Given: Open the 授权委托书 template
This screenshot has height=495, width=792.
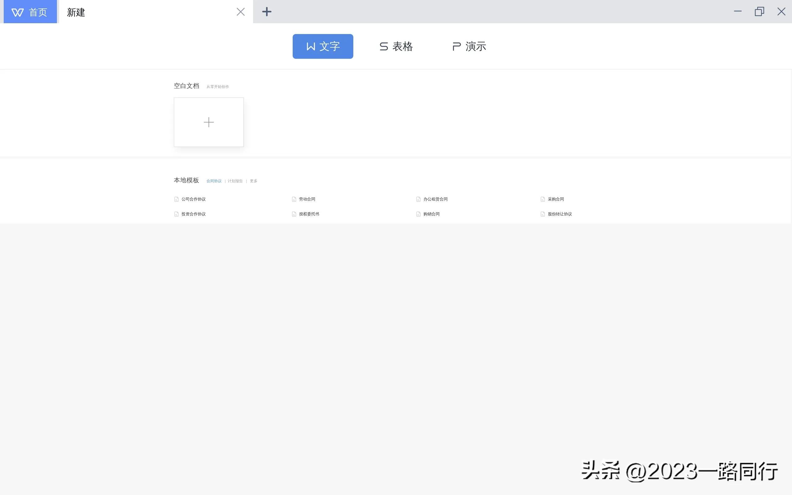Looking at the screenshot, I should [309, 214].
